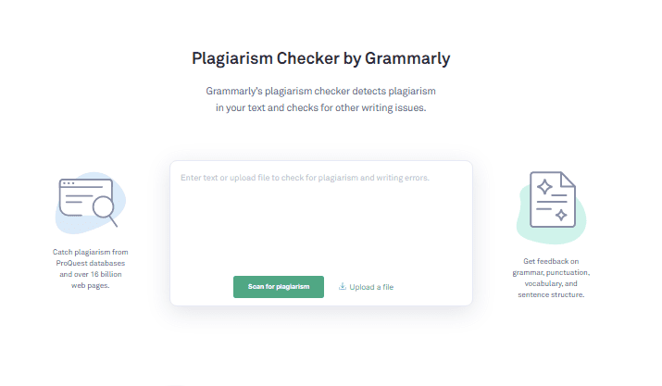Click the 'sentence structure' line in the right caption
Screen dimensions: 662x386
(x=551, y=294)
